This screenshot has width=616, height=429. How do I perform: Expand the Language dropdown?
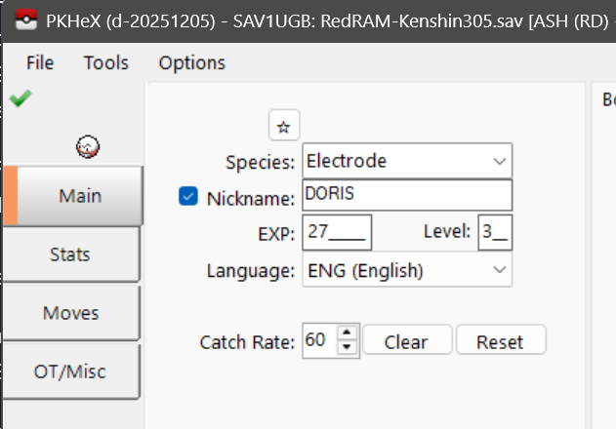point(407,269)
